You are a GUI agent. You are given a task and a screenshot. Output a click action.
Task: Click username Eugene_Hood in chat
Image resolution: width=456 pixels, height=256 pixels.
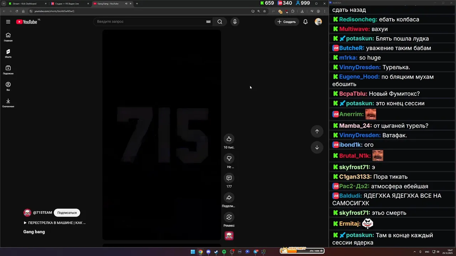[359, 77]
